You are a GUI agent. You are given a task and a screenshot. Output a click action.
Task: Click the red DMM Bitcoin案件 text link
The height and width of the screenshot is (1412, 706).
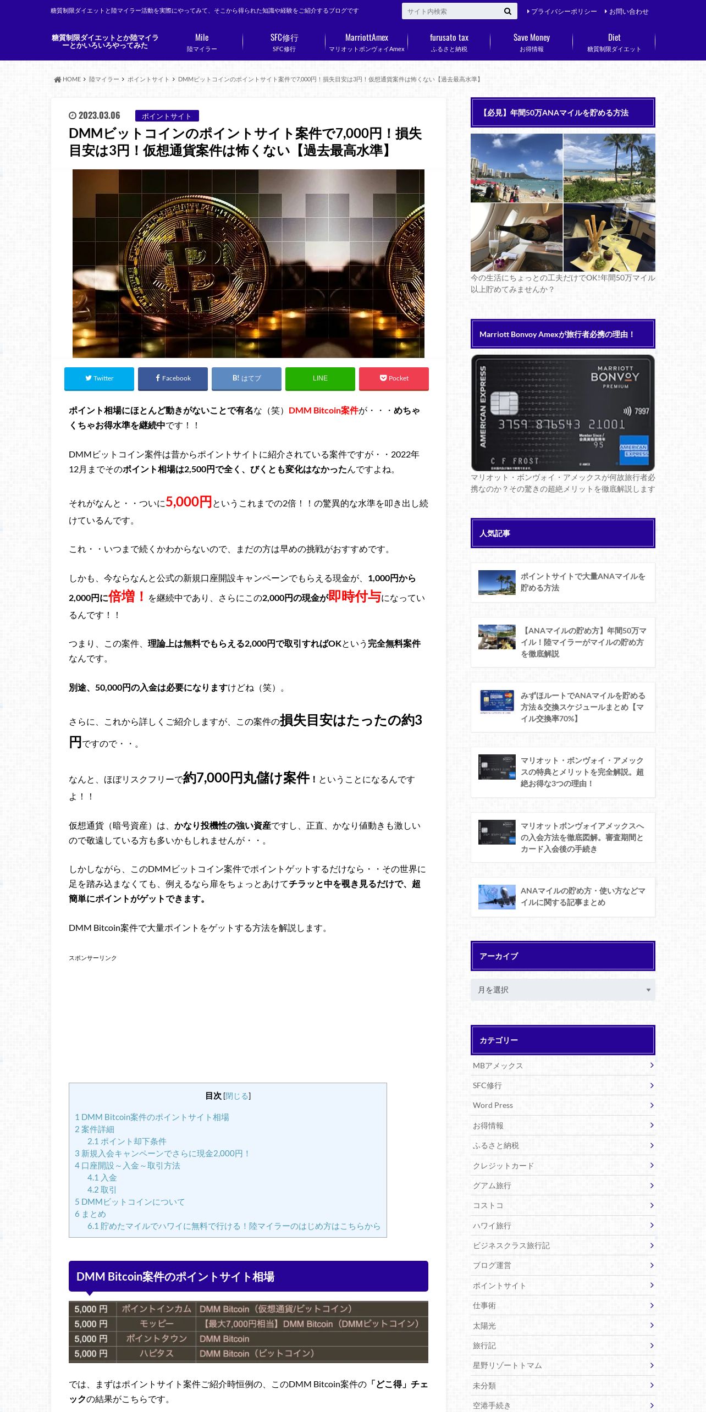(x=323, y=410)
